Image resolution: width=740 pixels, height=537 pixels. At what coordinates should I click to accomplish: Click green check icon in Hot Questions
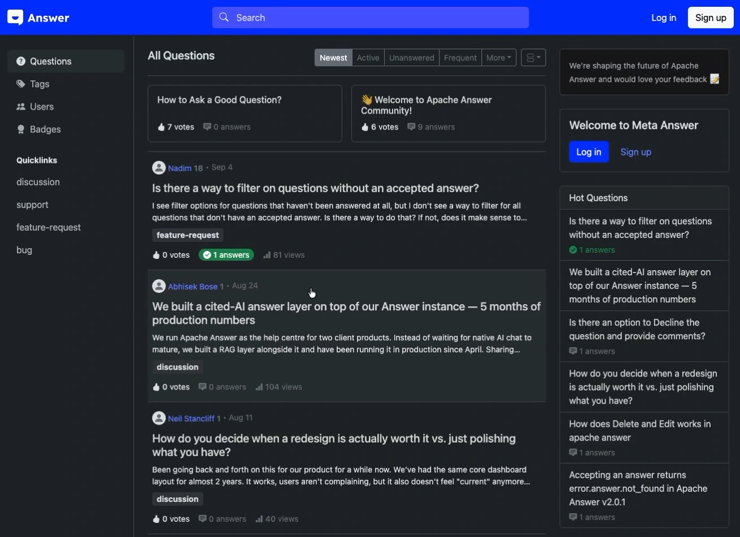[573, 250]
